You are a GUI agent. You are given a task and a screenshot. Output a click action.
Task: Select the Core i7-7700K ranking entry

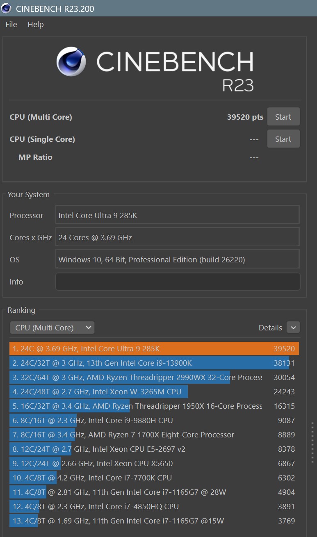pyautogui.click(x=154, y=478)
